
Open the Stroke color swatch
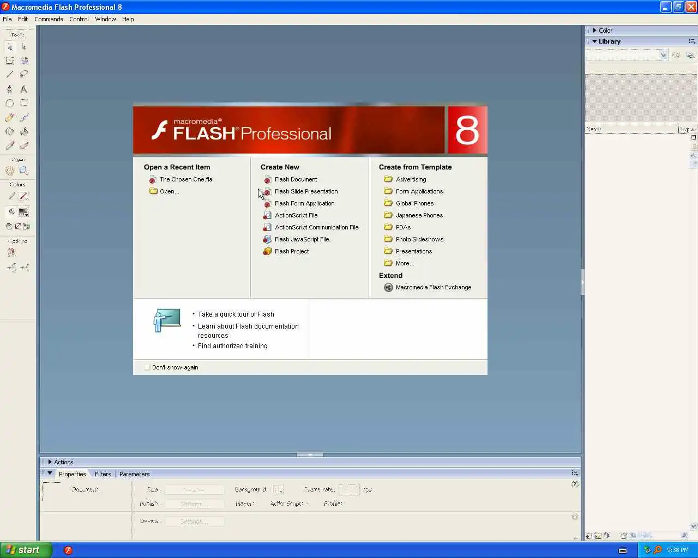pos(23,196)
